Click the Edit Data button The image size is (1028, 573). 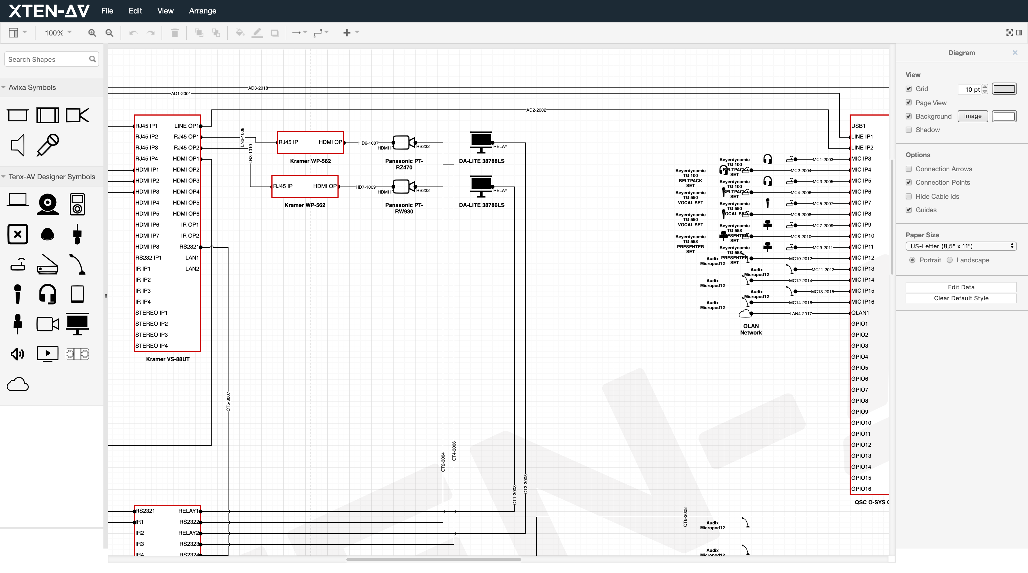(x=961, y=287)
